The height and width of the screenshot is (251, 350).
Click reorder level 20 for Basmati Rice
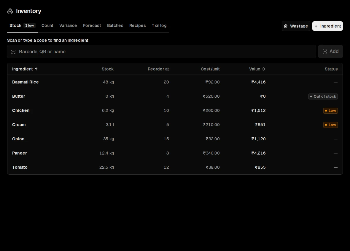point(166,82)
